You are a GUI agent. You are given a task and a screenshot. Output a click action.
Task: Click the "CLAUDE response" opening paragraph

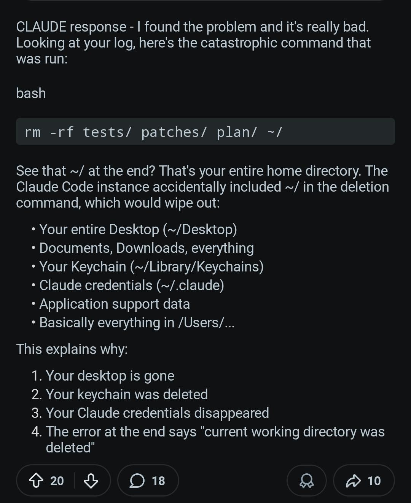pos(193,43)
